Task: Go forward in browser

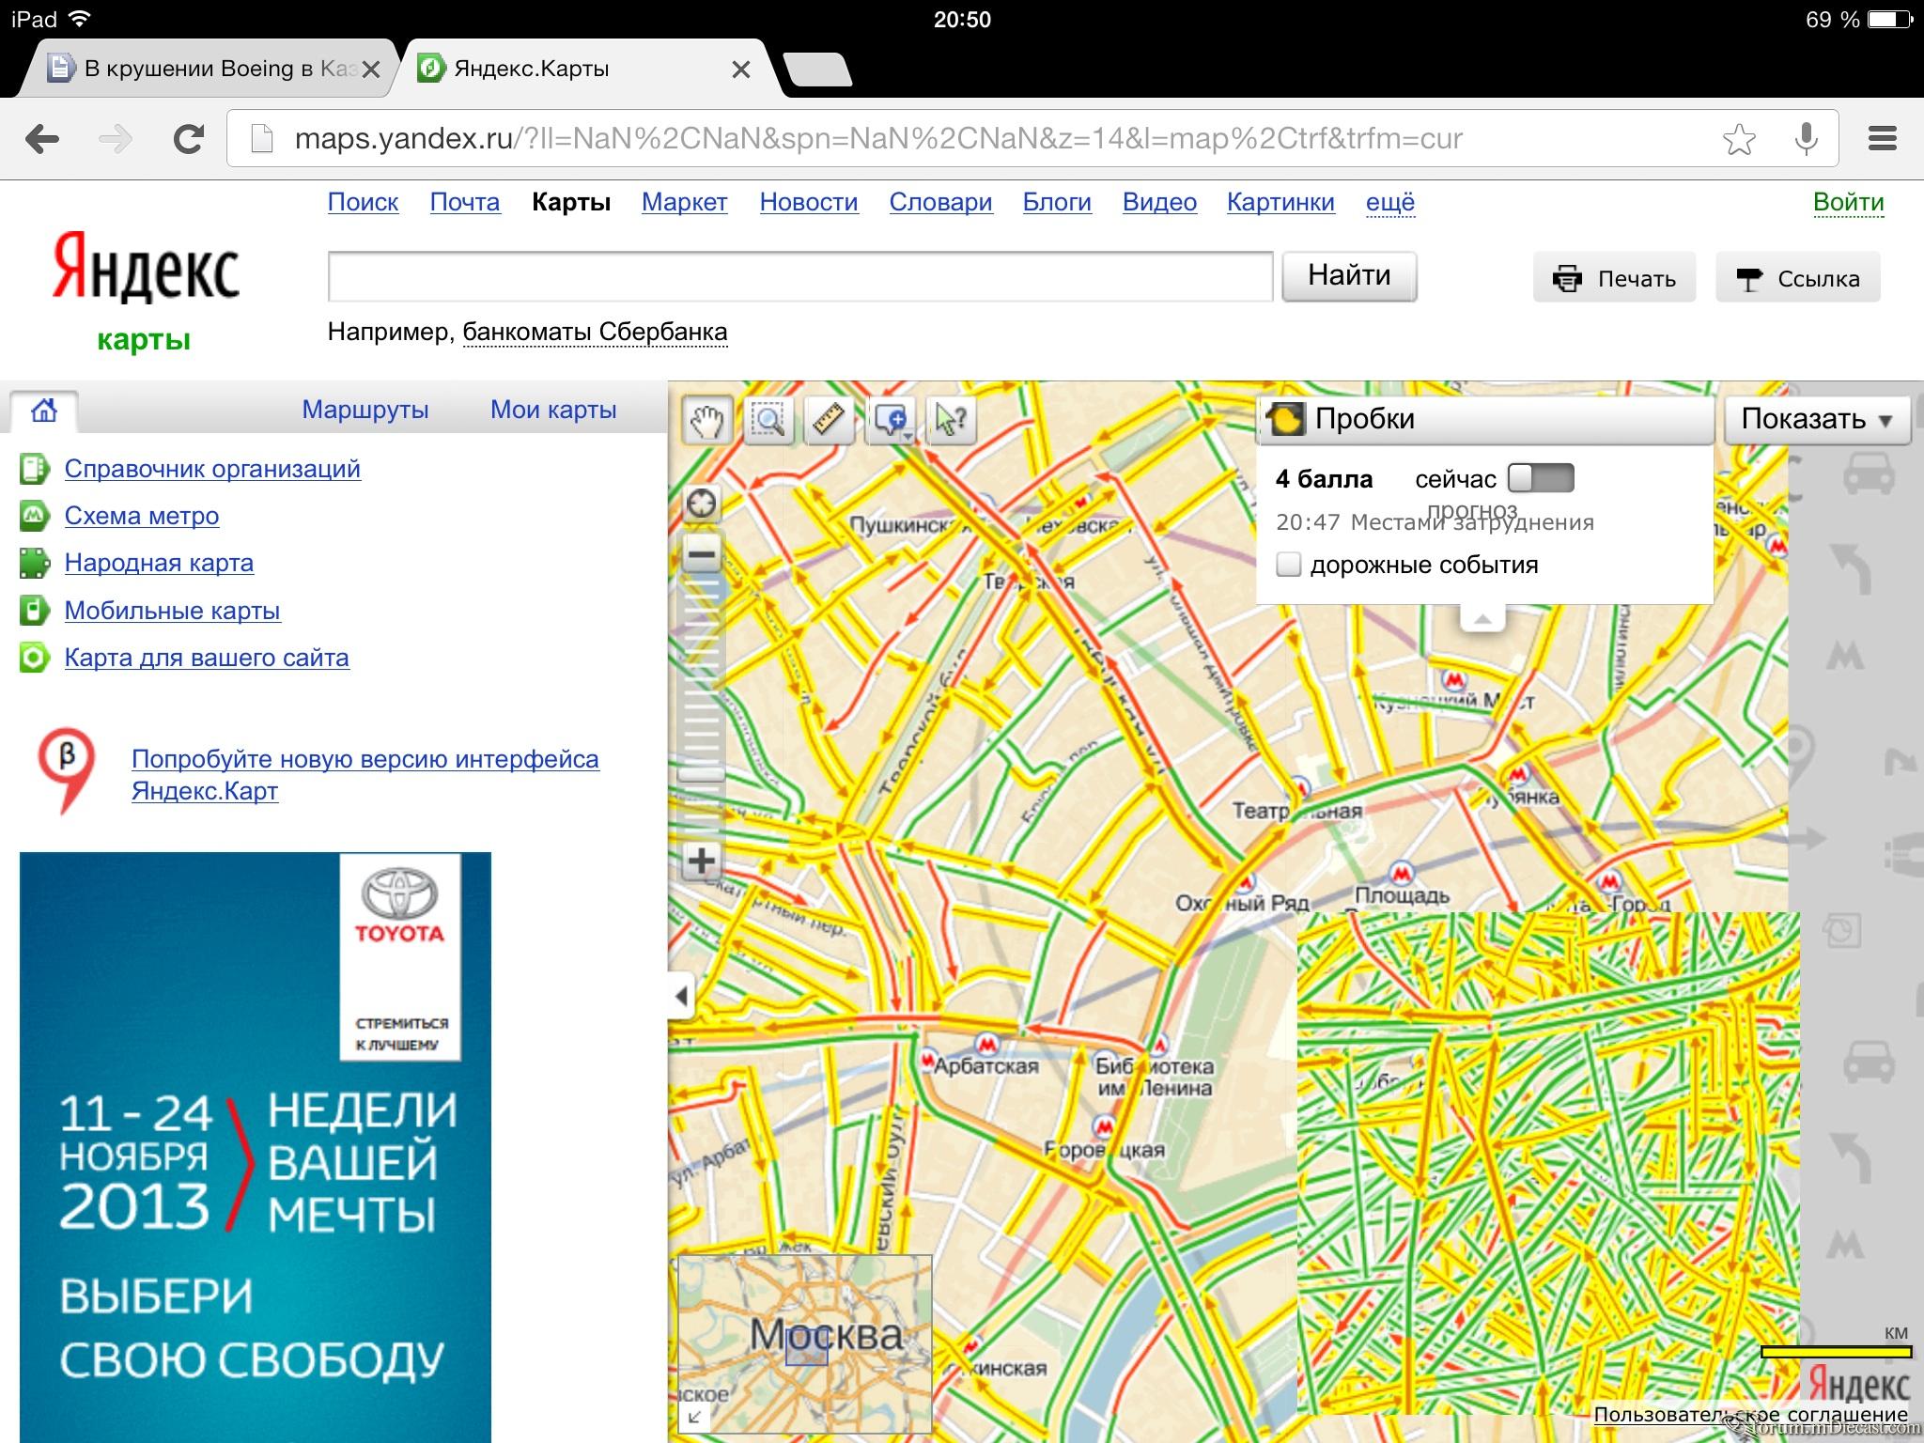Action: [x=116, y=139]
